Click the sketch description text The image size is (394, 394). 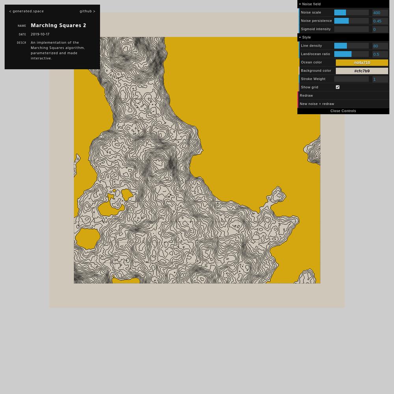tap(58, 50)
